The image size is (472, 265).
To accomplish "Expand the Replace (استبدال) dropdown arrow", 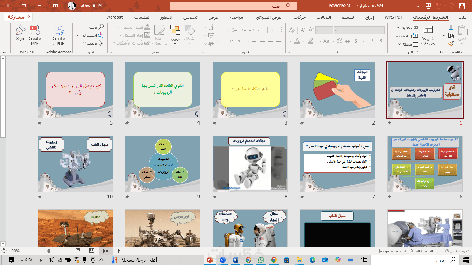I will point(77,35).
